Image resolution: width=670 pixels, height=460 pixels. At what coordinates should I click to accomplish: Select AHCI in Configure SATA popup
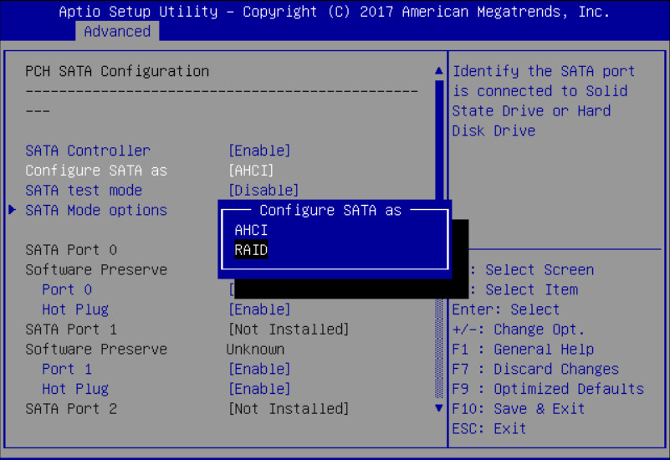tap(251, 230)
